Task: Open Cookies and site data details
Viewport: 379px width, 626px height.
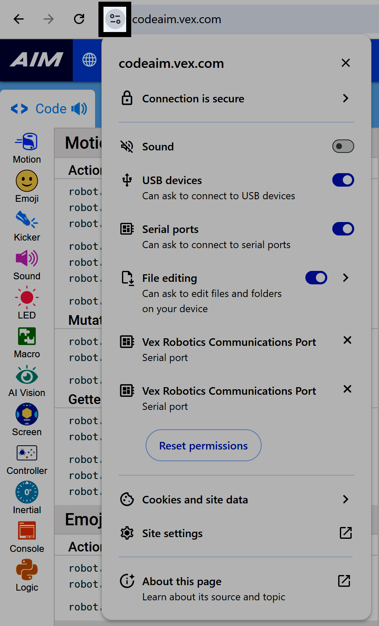Action: 345,499
